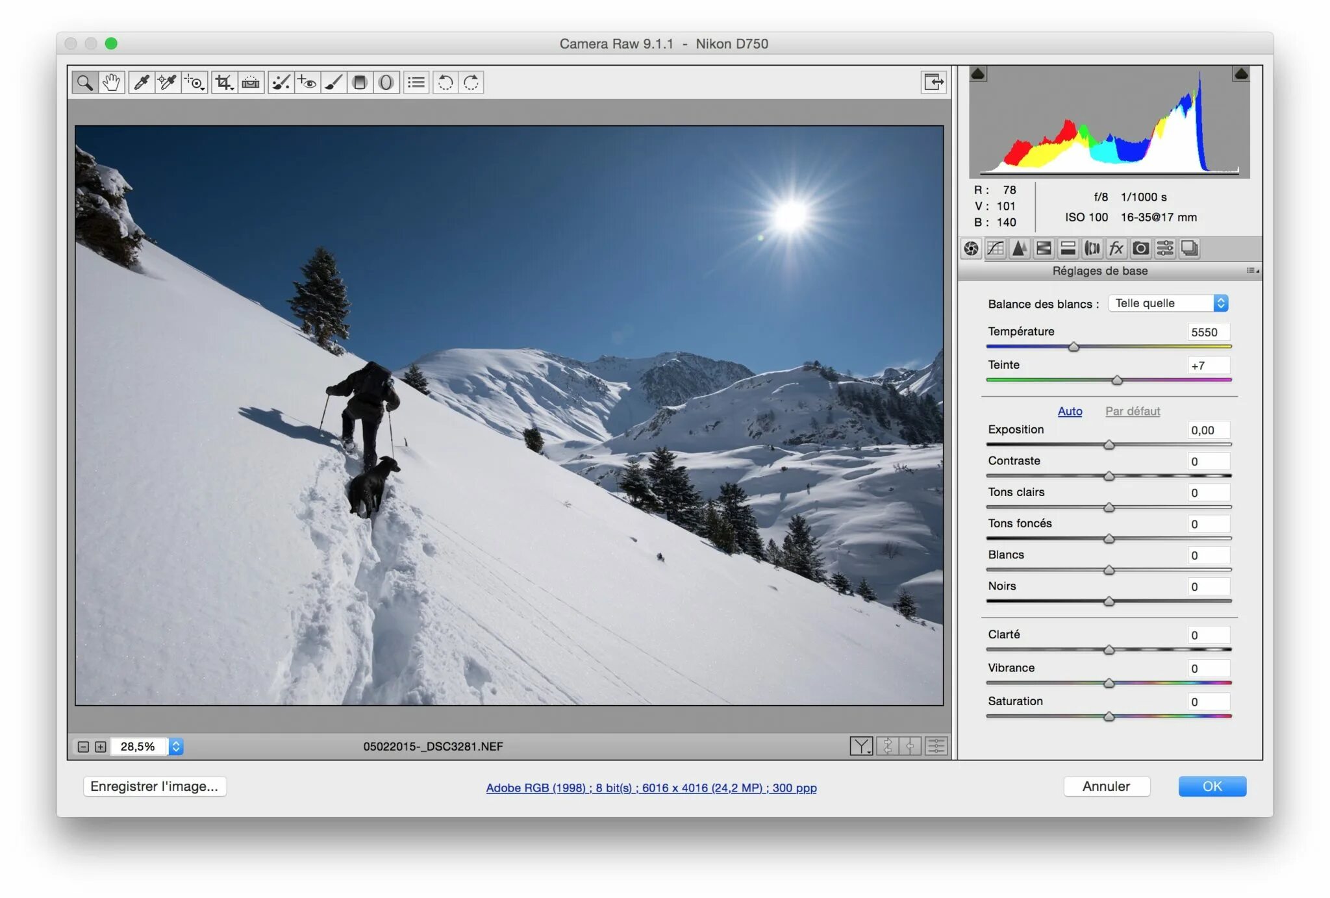Select the Radial Filter tool

[386, 82]
